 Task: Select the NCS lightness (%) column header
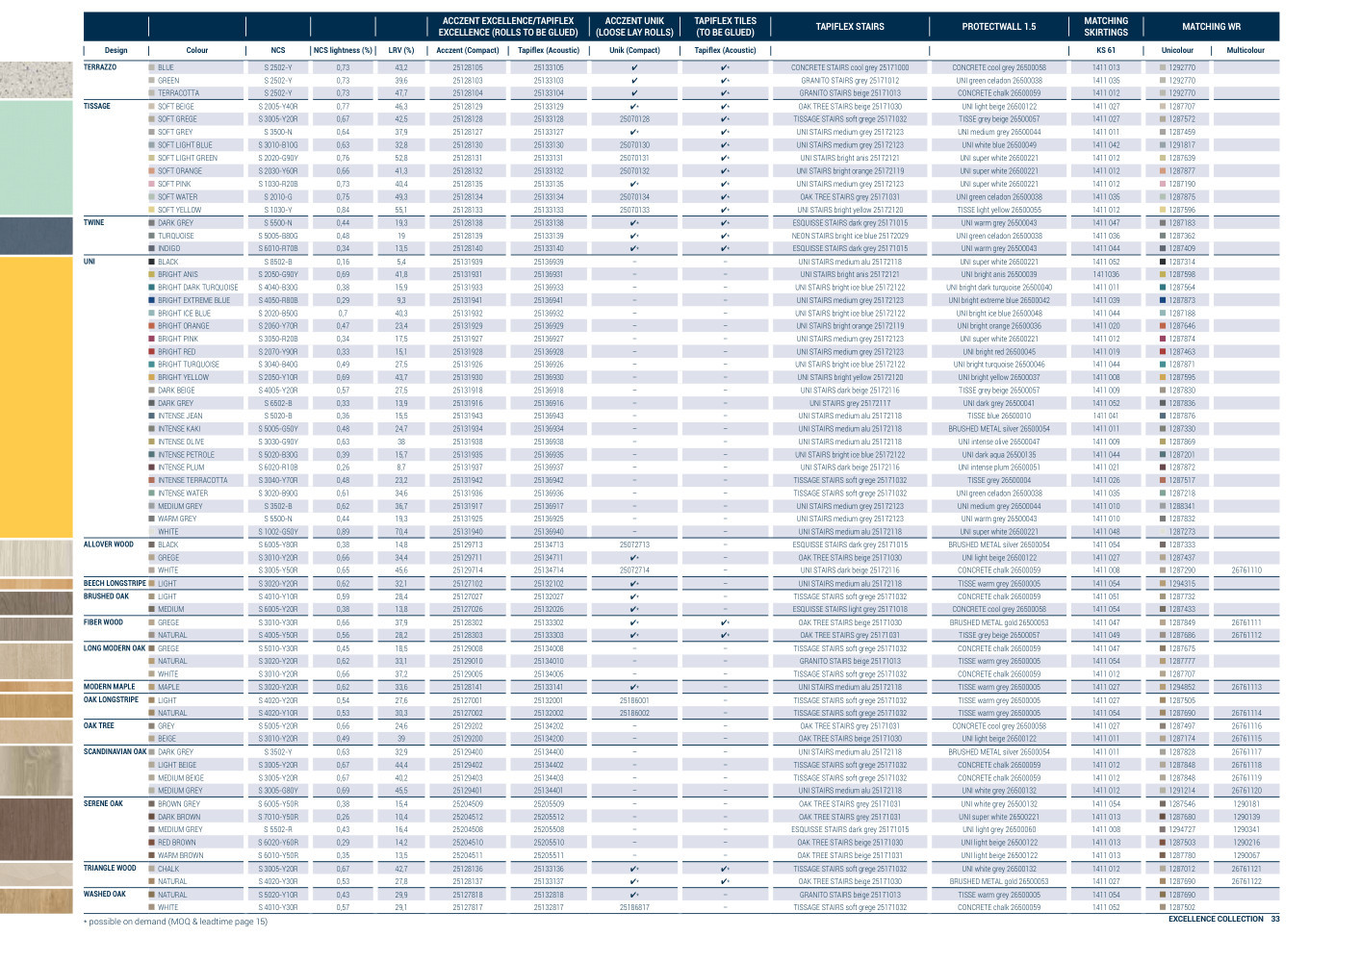click(x=343, y=50)
